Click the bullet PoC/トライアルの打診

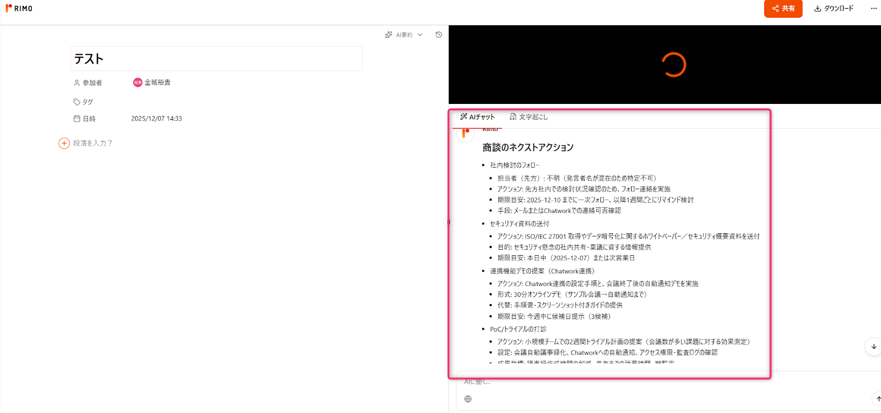coord(518,329)
